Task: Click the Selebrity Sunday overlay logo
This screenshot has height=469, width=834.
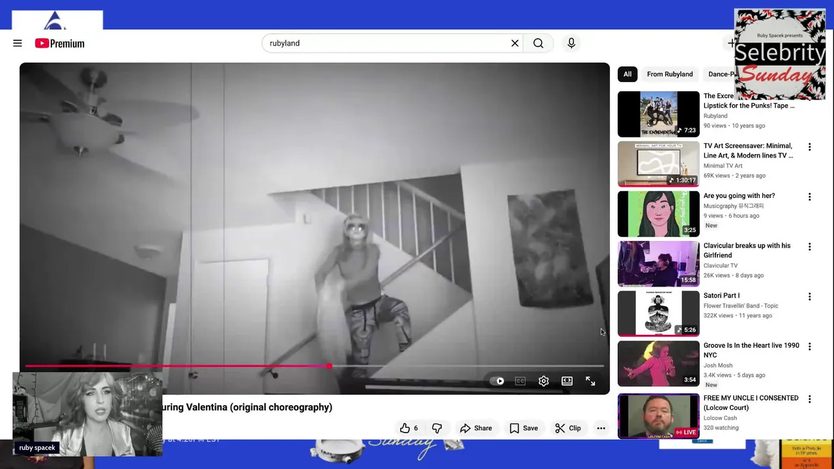Action: (x=780, y=55)
